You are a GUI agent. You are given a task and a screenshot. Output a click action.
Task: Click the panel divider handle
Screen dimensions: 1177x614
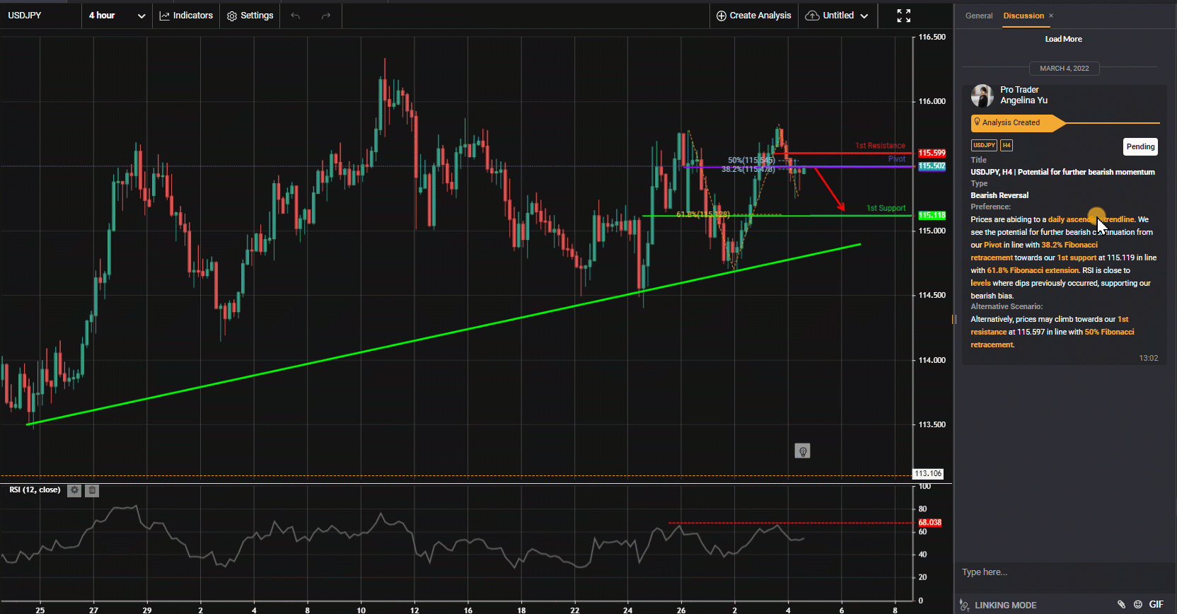[954, 319]
